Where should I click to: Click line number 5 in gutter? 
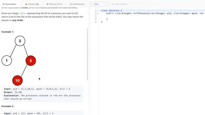coord(96,22)
